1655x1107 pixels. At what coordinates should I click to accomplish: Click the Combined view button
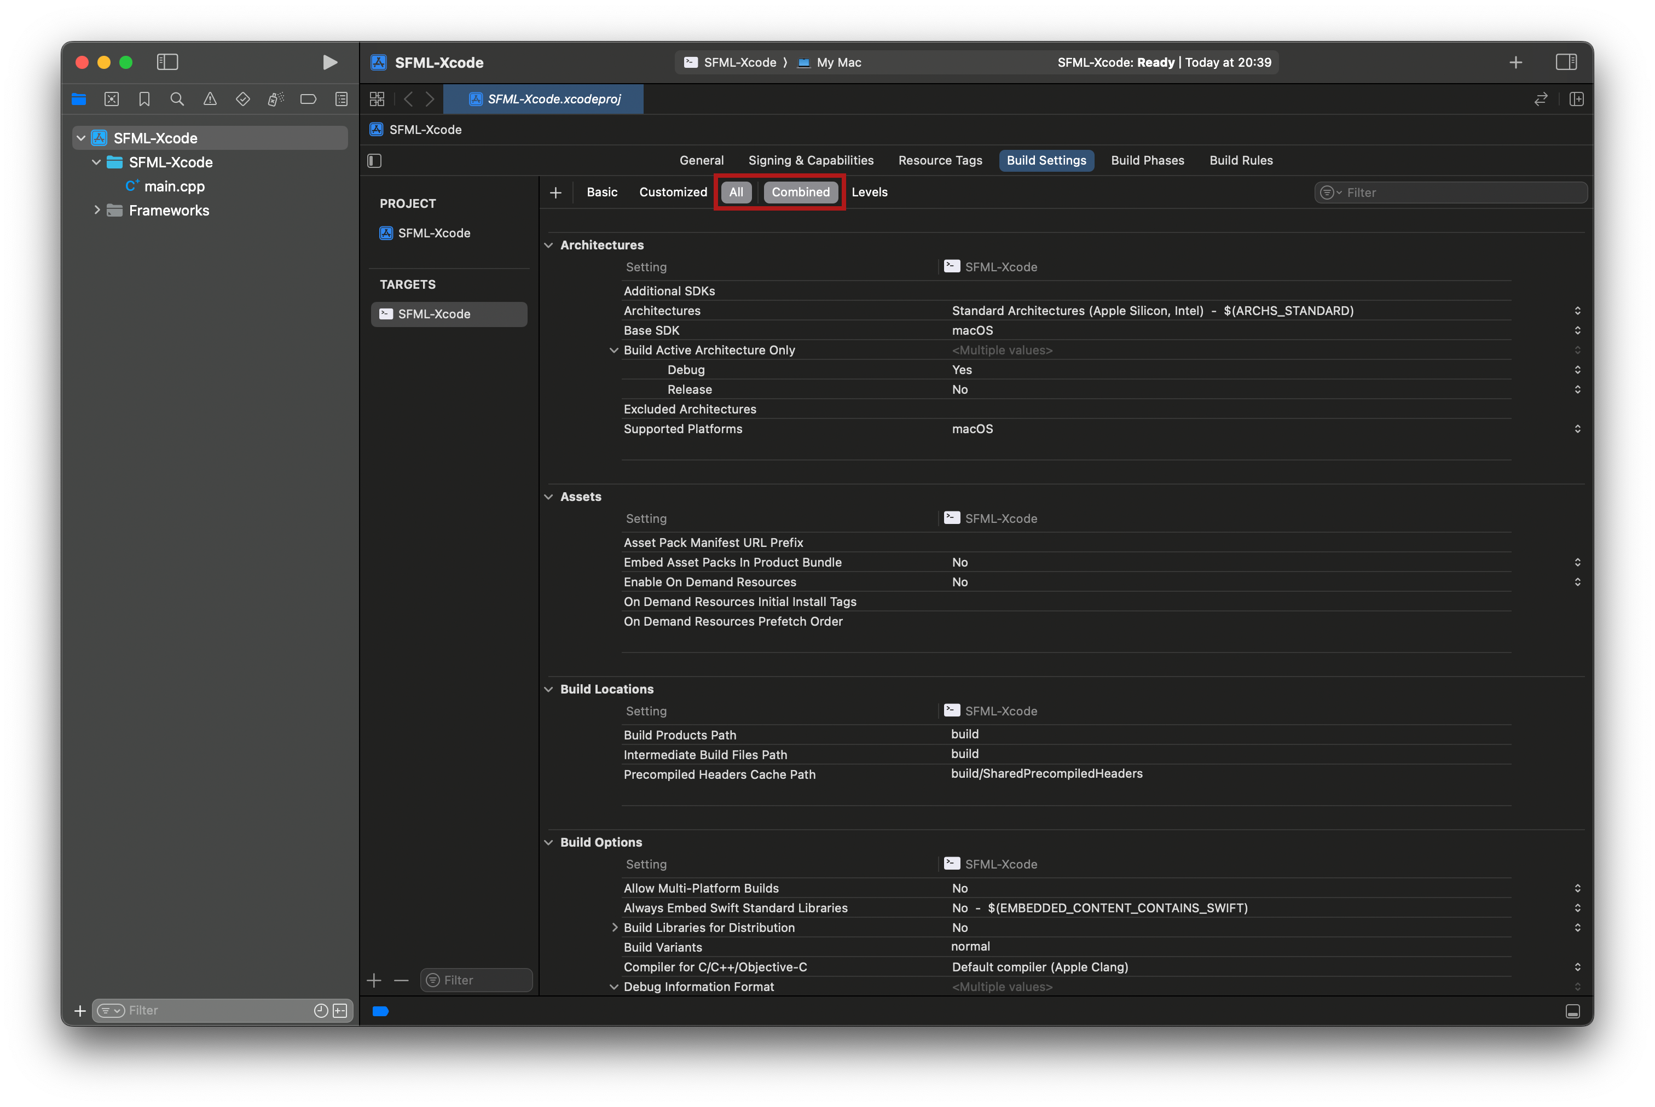[x=801, y=191]
